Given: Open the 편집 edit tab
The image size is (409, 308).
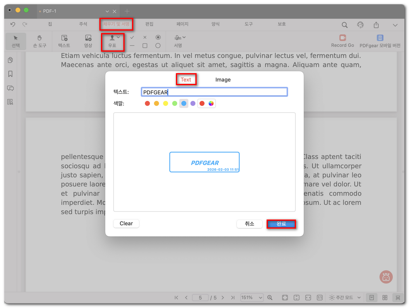Looking at the screenshot, I should pos(149,24).
